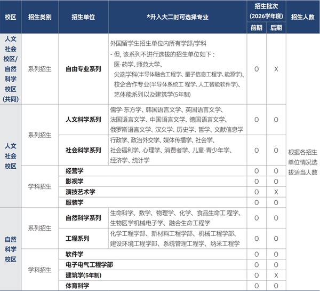Click the 校区 column header
Viewport: 320px width, 291px height.
[x=11, y=17]
